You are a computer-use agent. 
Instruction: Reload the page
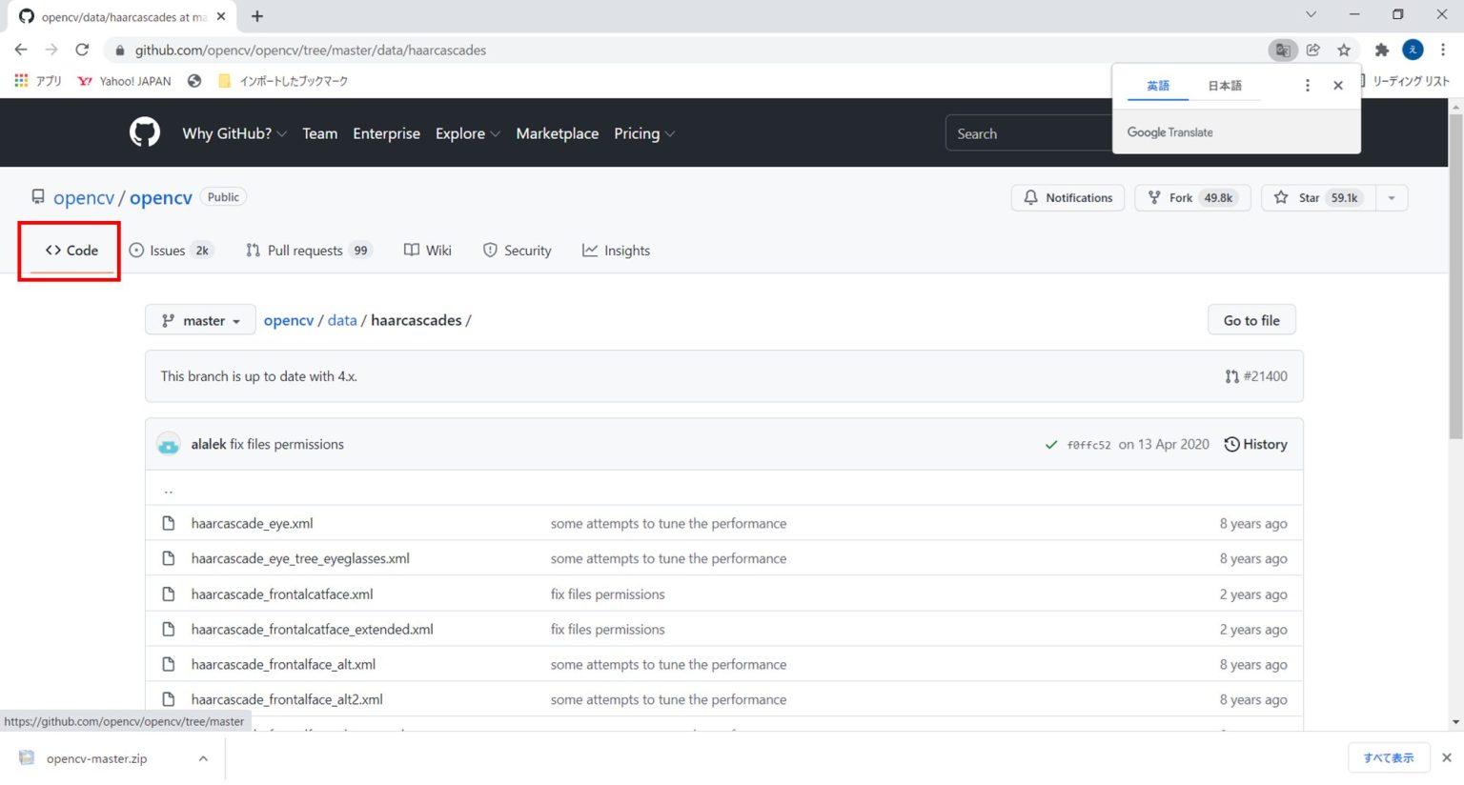[82, 50]
